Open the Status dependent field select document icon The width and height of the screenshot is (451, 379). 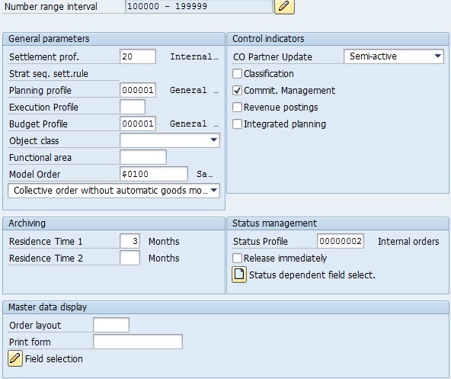point(239,275)
